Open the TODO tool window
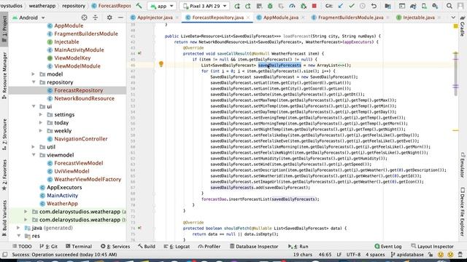 point(22,246)
